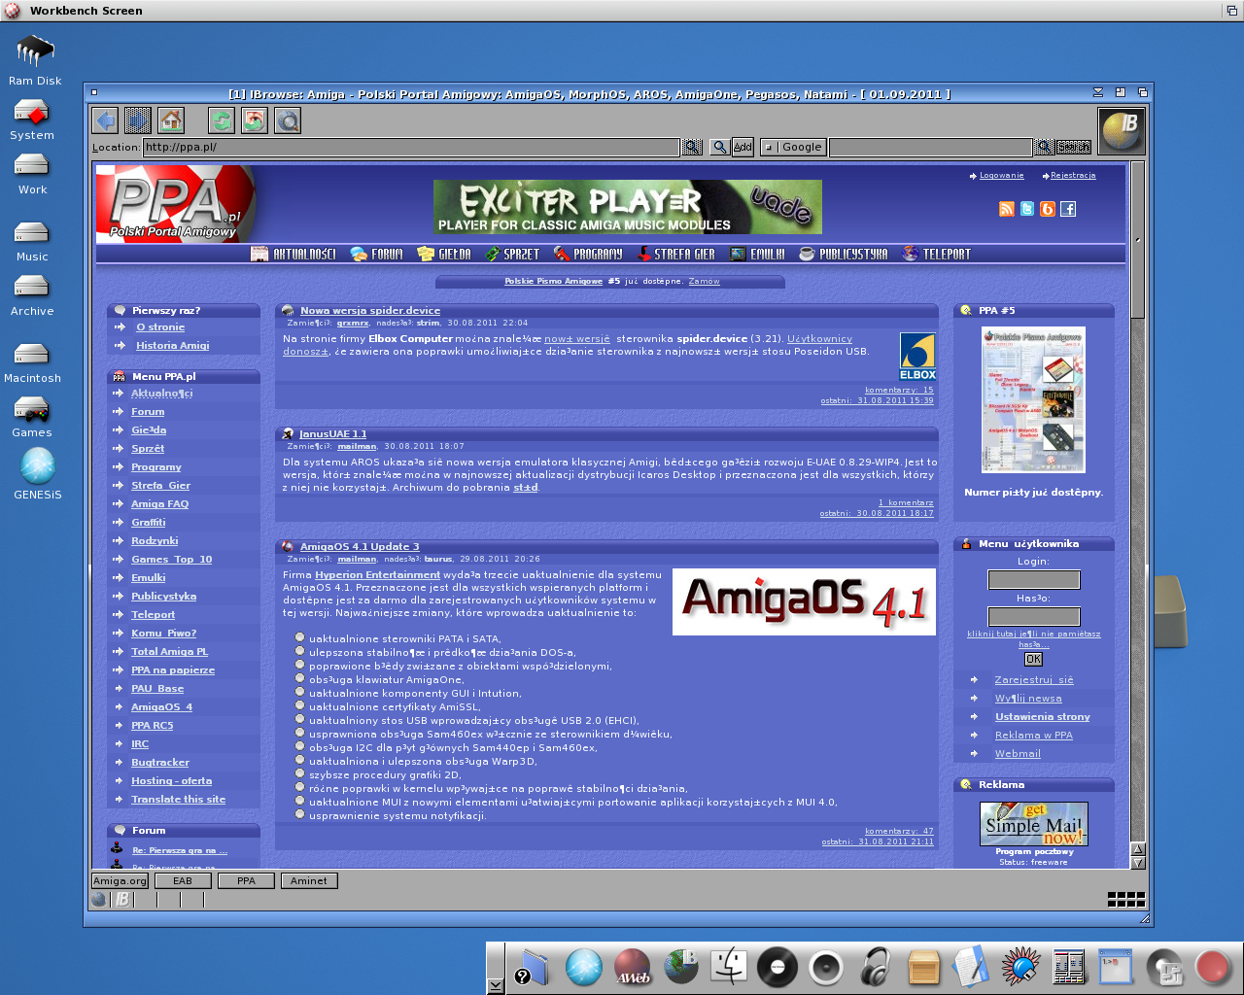Open the red ball icon in the dock

1213,968
